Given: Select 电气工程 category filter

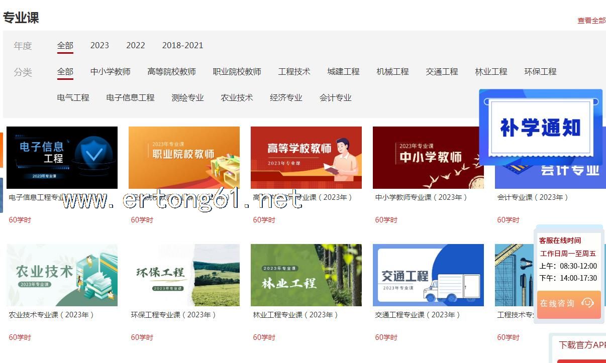Looking at the screenshot, I should (x=73, y=97).
